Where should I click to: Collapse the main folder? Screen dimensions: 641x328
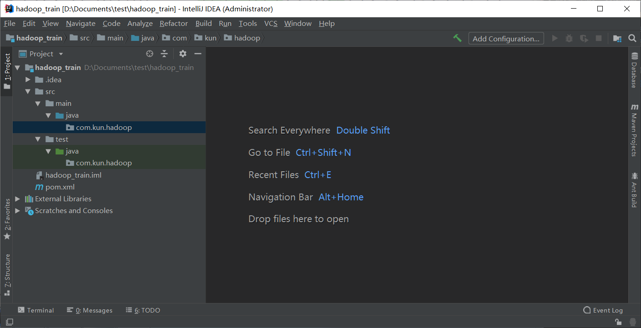pos(39,104)
